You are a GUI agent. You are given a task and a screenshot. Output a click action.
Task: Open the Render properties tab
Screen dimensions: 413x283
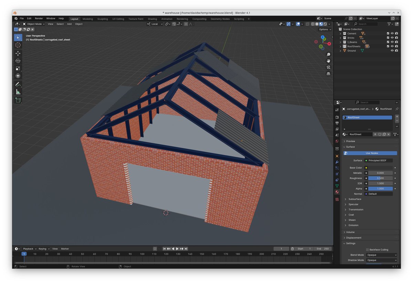[x=337, y=117]
